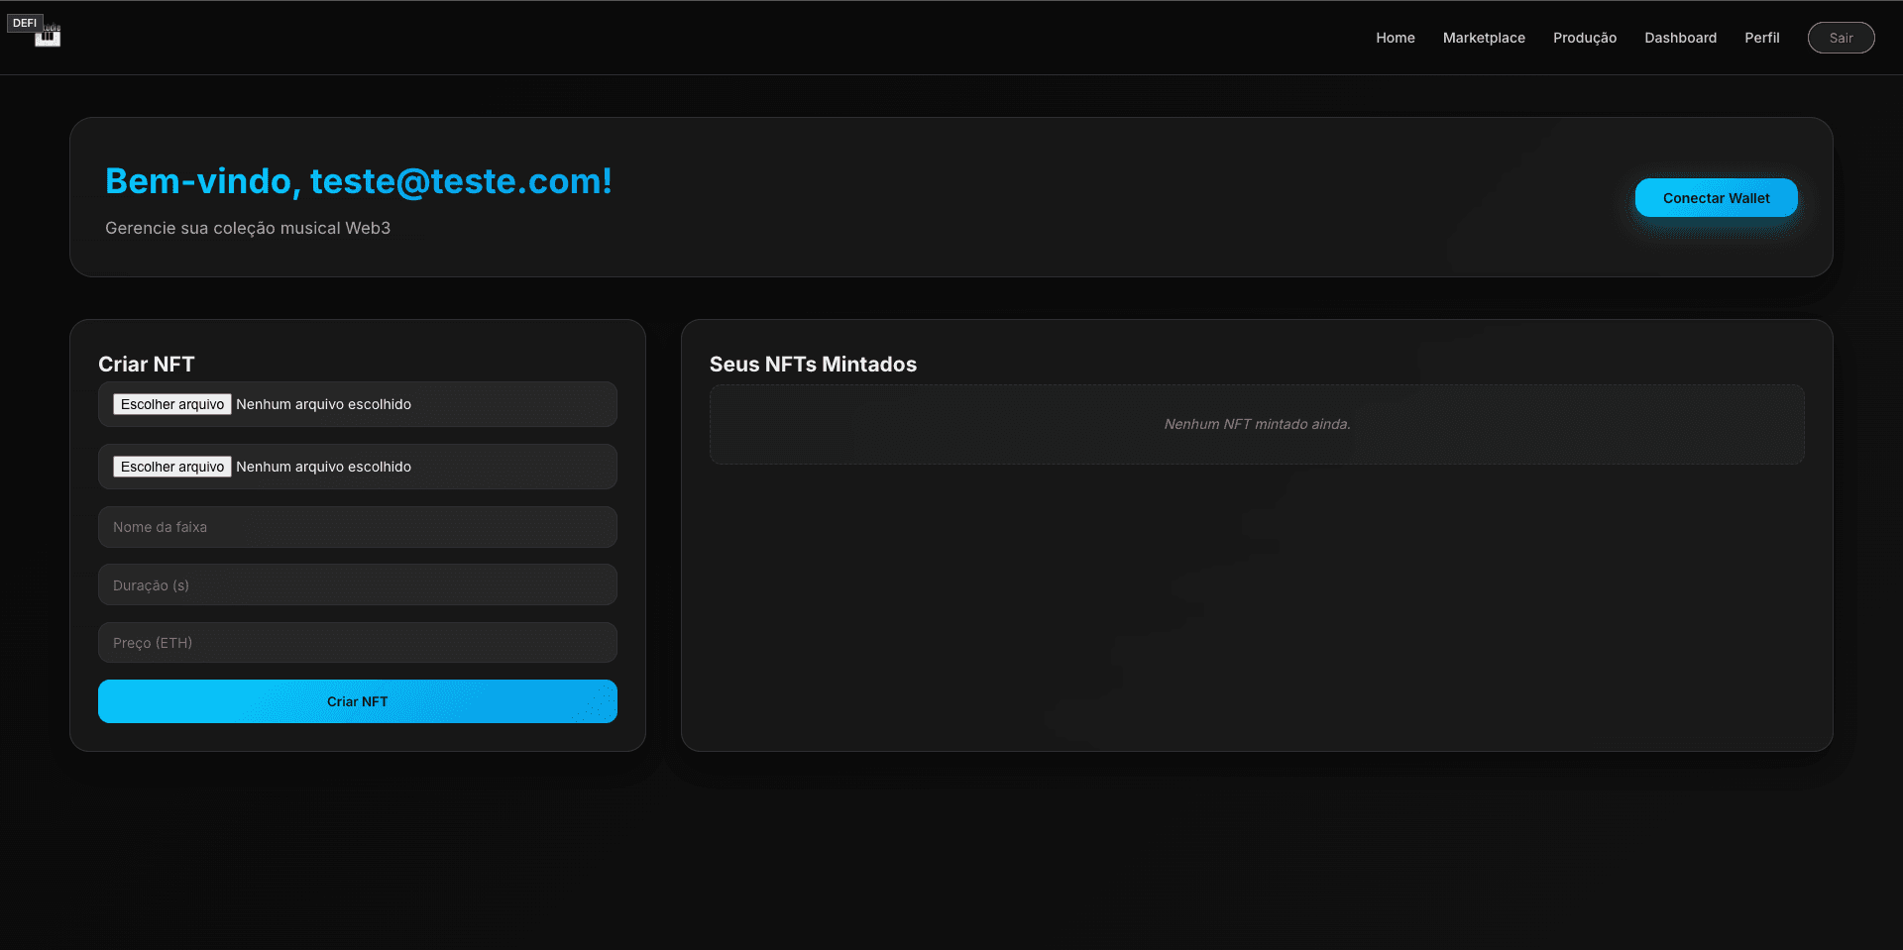Select the Preço (ETH) input field
Viewport: 1903px width, 950px height.
click(357, 643)
